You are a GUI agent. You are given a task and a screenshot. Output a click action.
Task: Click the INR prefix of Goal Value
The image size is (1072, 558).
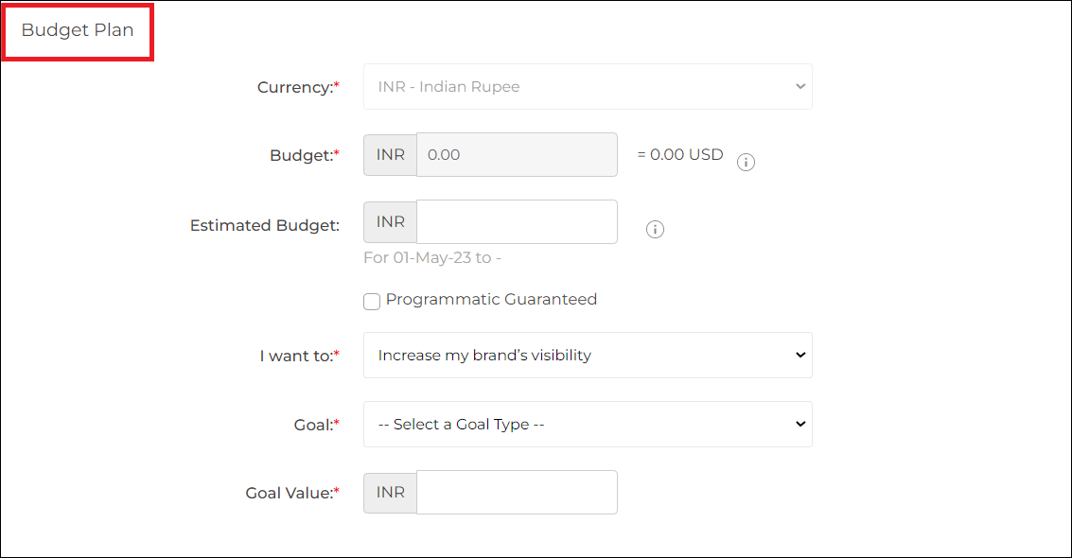391,493
